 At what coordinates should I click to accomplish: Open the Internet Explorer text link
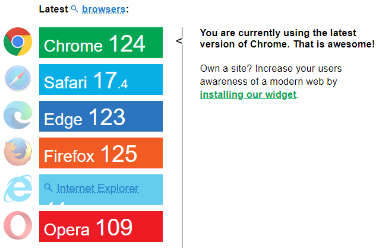click(97, 189)
